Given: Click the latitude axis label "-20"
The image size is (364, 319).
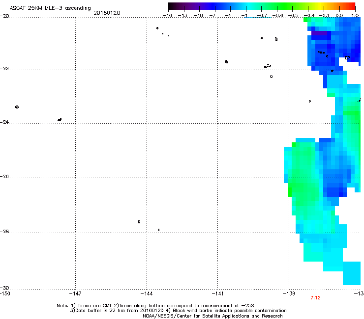Looking at the screenshot, I should [x=4, y=16].
